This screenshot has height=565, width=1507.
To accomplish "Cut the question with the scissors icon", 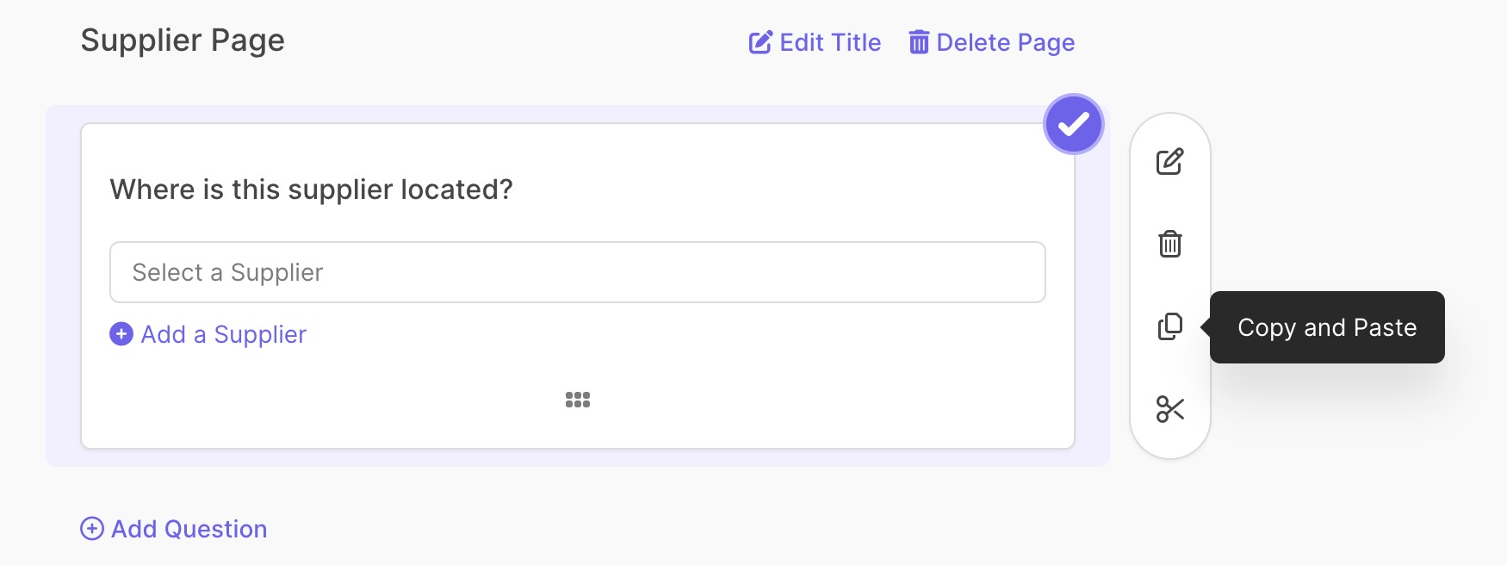I will pyautogui.click(x=1169, y=409).
